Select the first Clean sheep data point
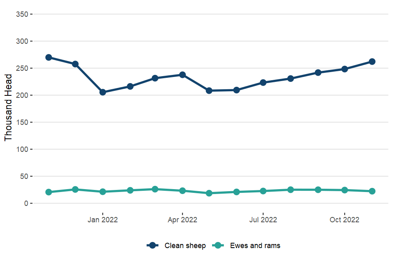Image resolution: width=393 pixels, height=262 pixels. click(49, 57)
